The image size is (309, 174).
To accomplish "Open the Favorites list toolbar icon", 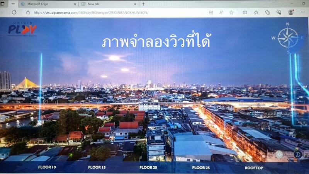I will [x=256, y=12].
